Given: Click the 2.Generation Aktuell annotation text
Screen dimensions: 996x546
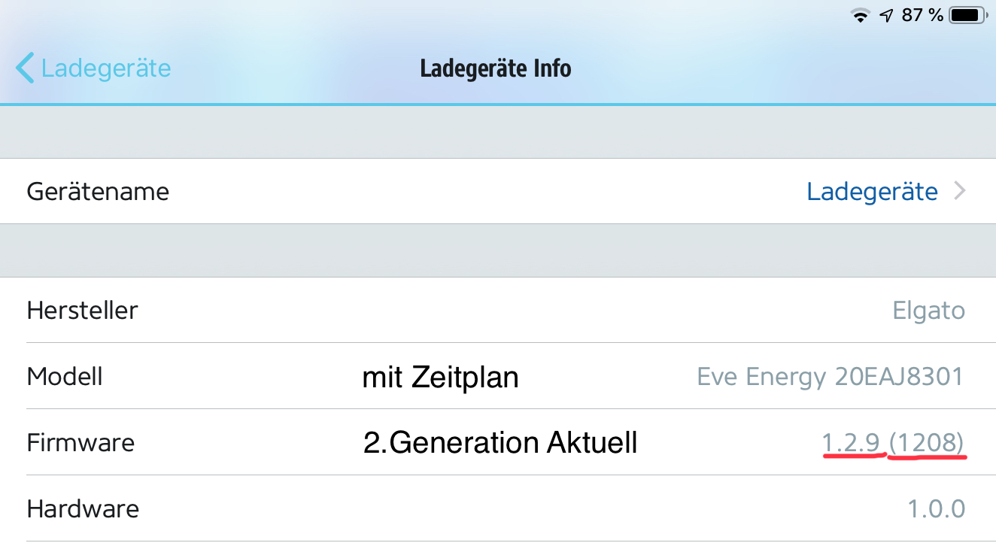Looking at the screenshot, I should click(500, 443).
